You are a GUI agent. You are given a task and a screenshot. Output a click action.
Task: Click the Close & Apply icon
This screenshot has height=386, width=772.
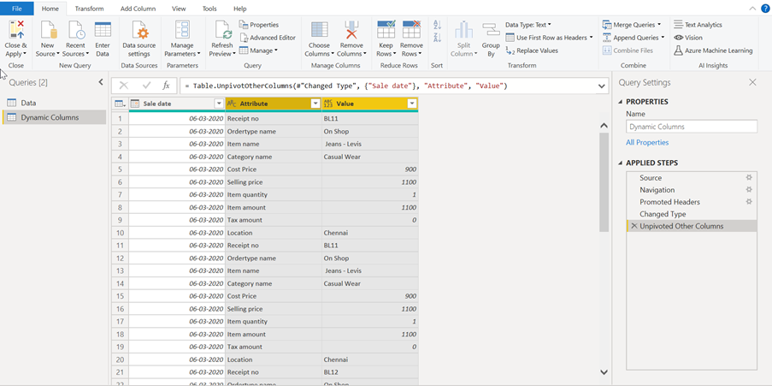16,30
